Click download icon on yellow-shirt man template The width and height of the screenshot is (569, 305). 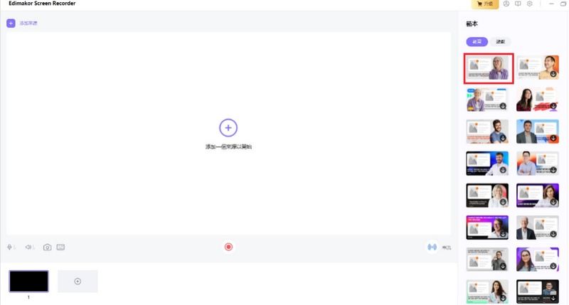553,74
